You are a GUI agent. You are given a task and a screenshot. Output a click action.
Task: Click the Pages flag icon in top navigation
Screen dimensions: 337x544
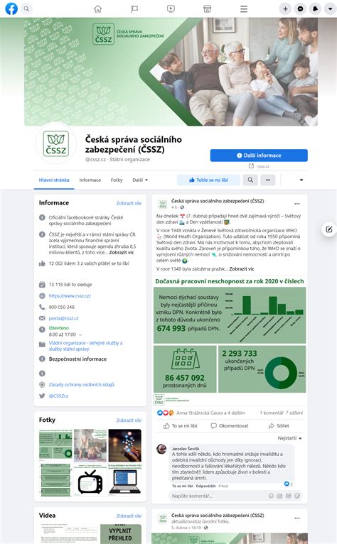tap(134, 9)
